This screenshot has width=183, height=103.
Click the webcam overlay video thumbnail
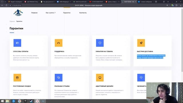tap(165, 93)
